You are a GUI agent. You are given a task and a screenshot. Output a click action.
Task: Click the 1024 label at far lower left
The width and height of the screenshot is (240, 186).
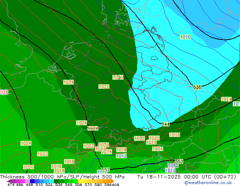(26, 143)
